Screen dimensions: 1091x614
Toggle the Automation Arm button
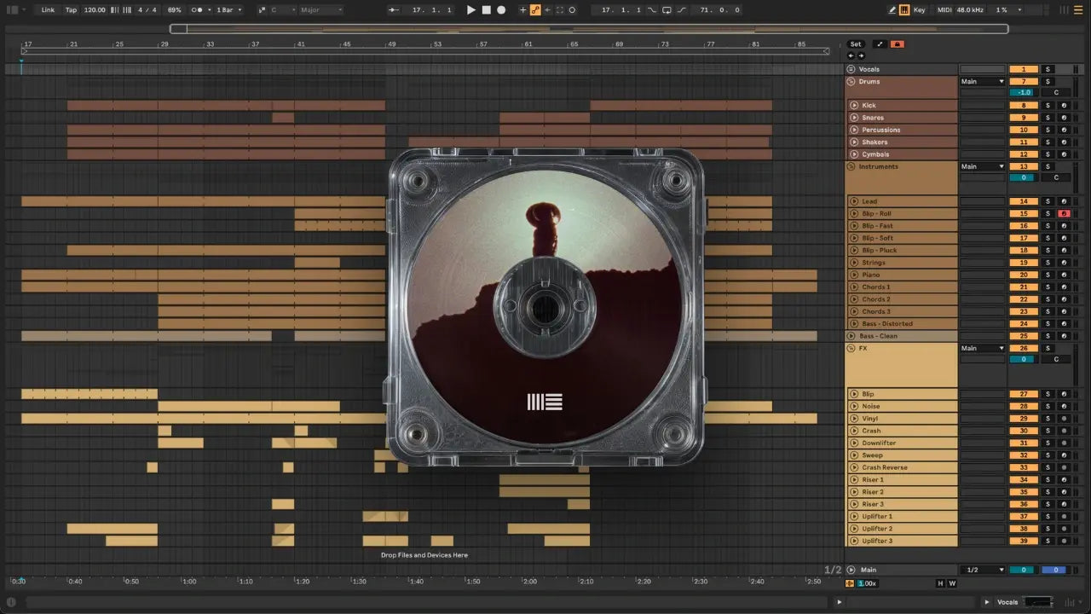535,10
